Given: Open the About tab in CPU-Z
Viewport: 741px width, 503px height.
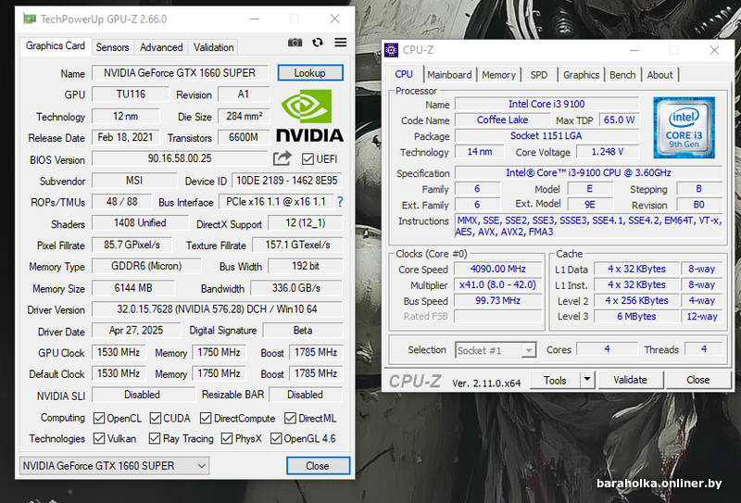Looking at the screenshot, I should coord(659,75).
